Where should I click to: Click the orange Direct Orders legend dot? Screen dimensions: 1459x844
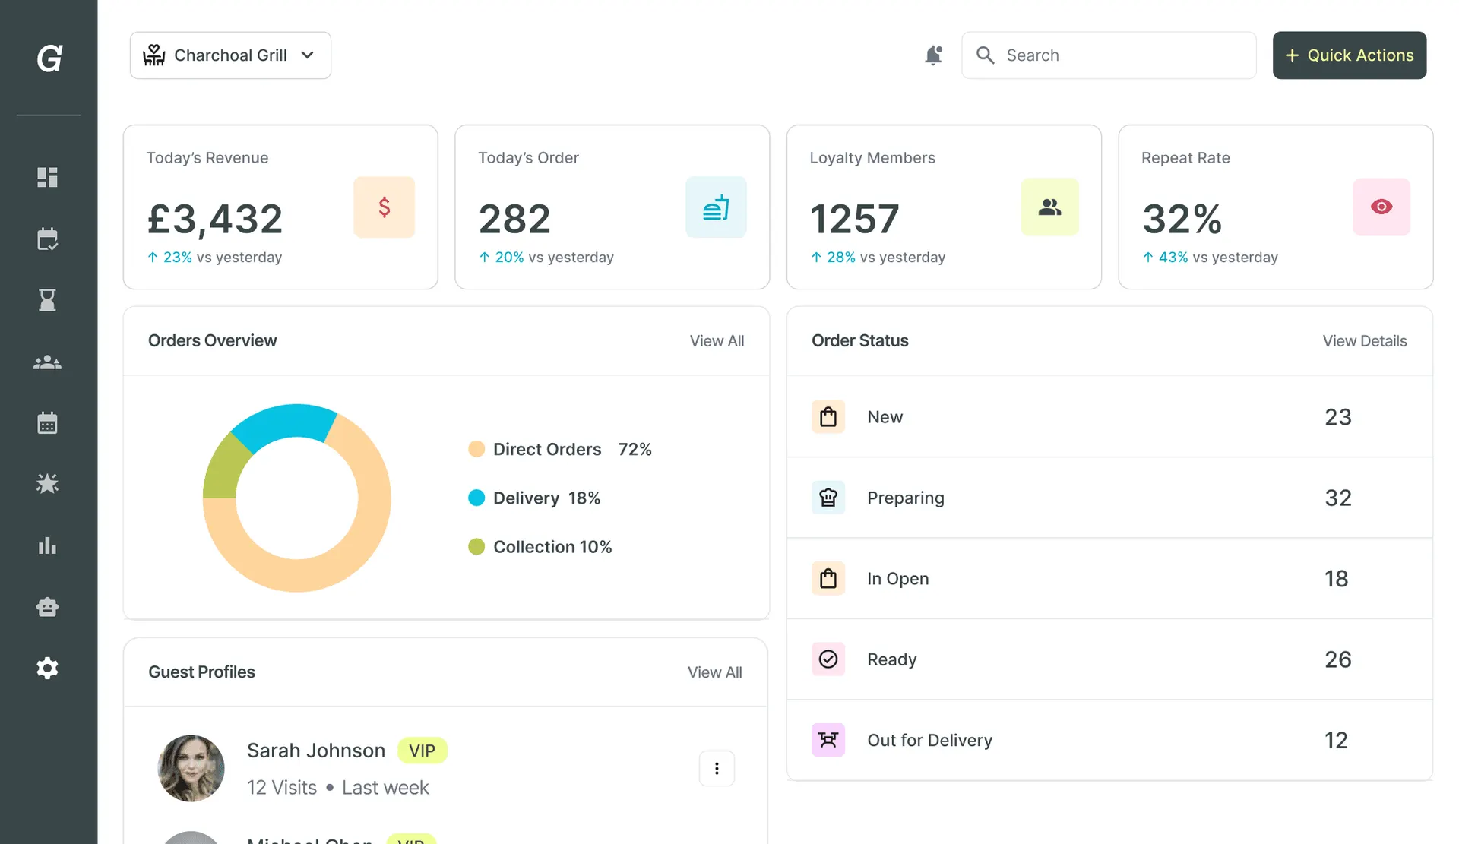tap(476, 449)
